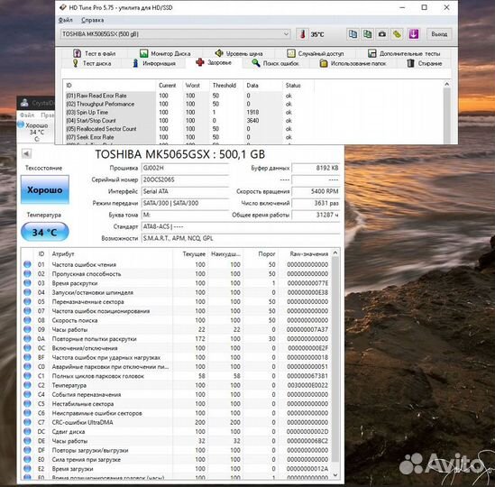Image resolution: width=495 pixels, height=487 pixels.
Task: Open the Файл menu in CrystalDiskInfo
Action: [27, 115]
